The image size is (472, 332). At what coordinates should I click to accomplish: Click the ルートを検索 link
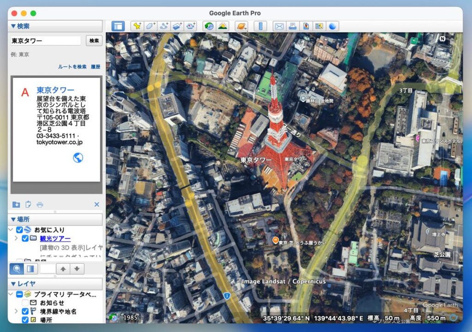(72, 67)
